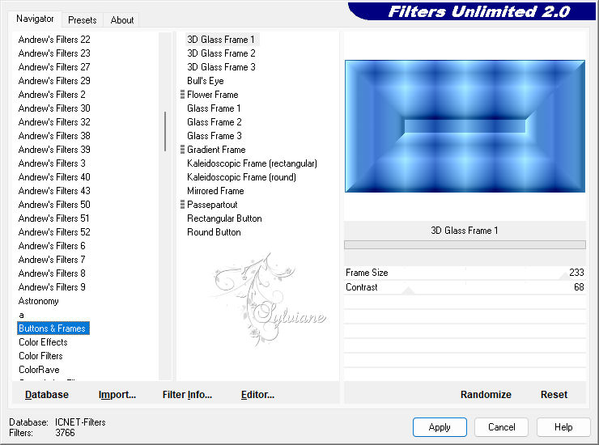
Task: Click the Contrast slider
Action: (x=465, y=287)
